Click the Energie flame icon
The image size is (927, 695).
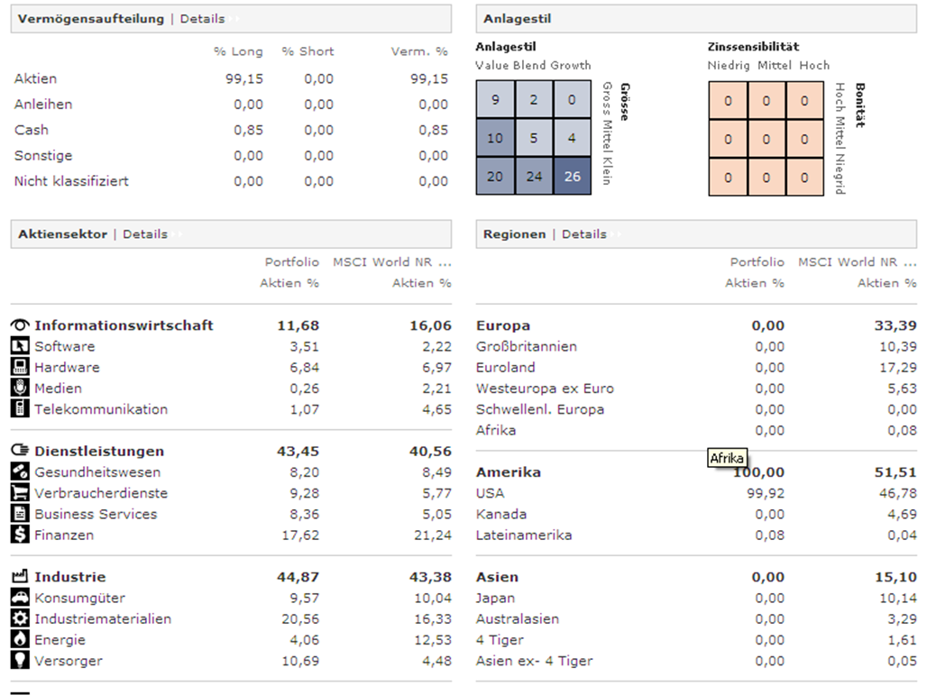pos(20,639)
